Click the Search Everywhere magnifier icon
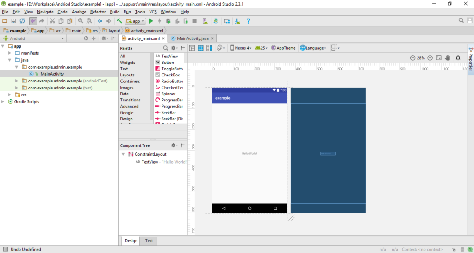 tap(461, 20)
